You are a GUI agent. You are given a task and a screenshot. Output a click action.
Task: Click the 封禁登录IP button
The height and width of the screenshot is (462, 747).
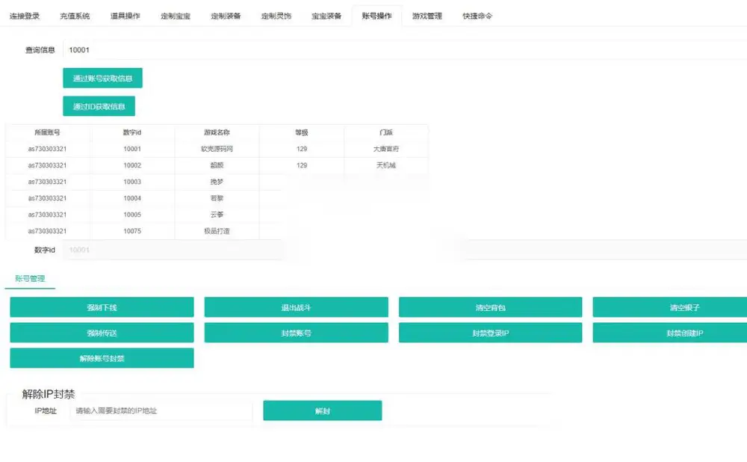[x=490, y=333]
